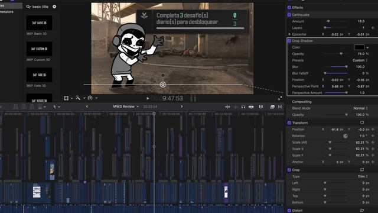Play the viewer clip

coord(148,98)
